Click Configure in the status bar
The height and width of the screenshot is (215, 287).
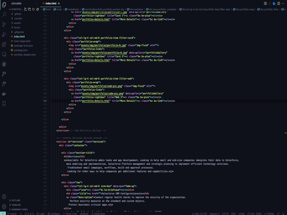point(54,214)
